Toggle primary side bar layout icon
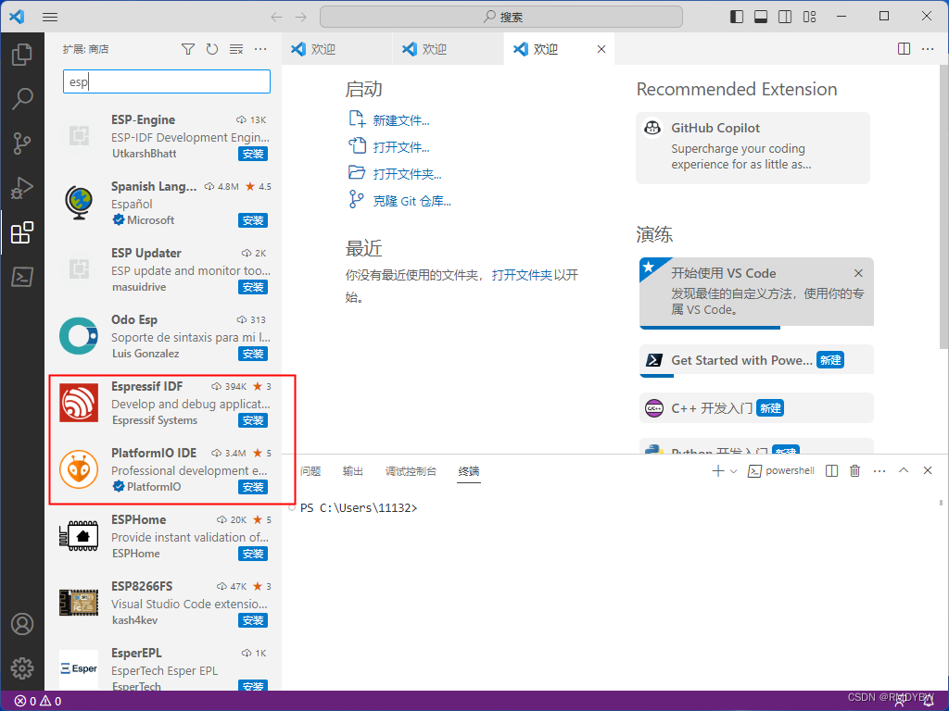Screen dimensions: 949x711 (737, 17)
